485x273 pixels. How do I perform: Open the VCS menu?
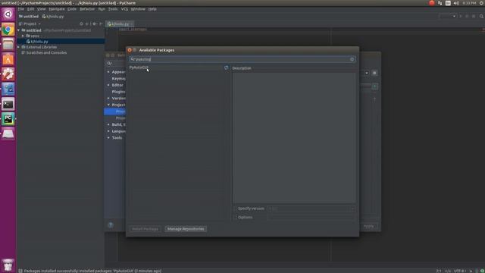(124, 9)
